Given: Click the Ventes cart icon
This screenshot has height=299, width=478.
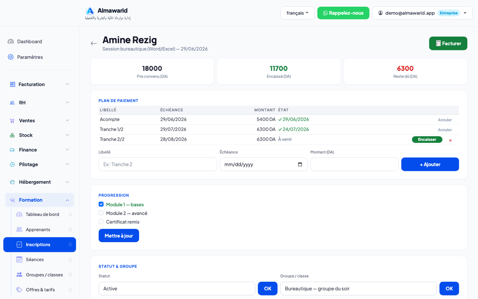Looking at the screenshot, I should pos(12,121).
